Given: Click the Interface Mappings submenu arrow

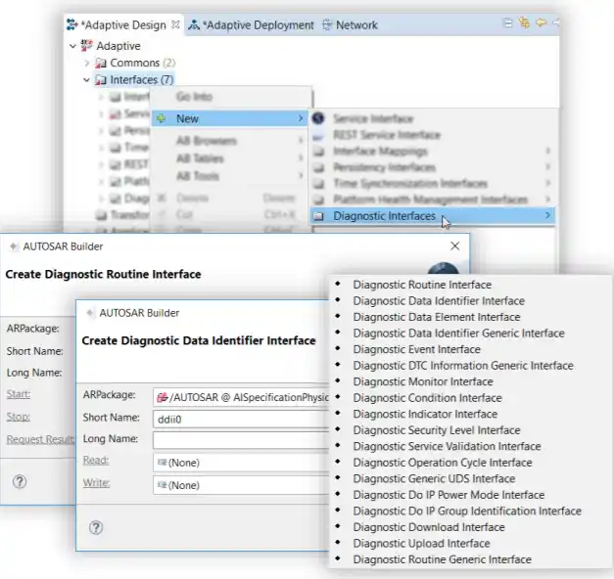Looking at the screenshot, I should coord(547,151).
